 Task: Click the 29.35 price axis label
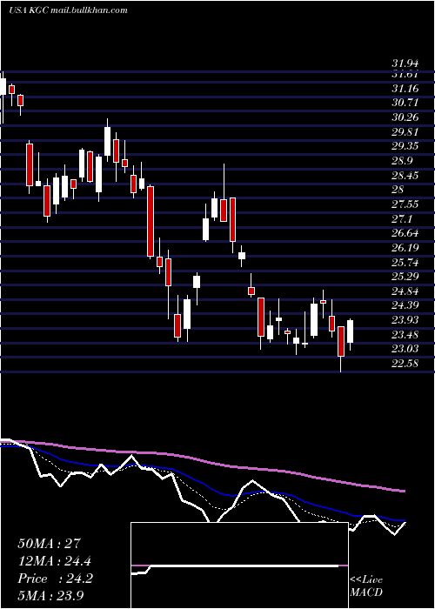pos(405,146)
